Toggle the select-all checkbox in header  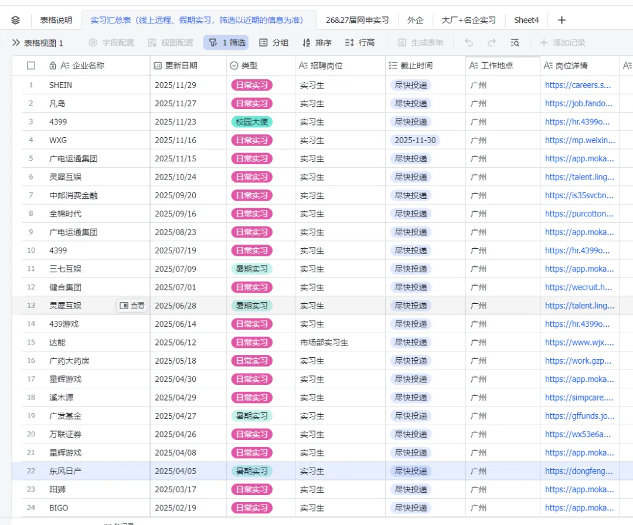(30, 66)
